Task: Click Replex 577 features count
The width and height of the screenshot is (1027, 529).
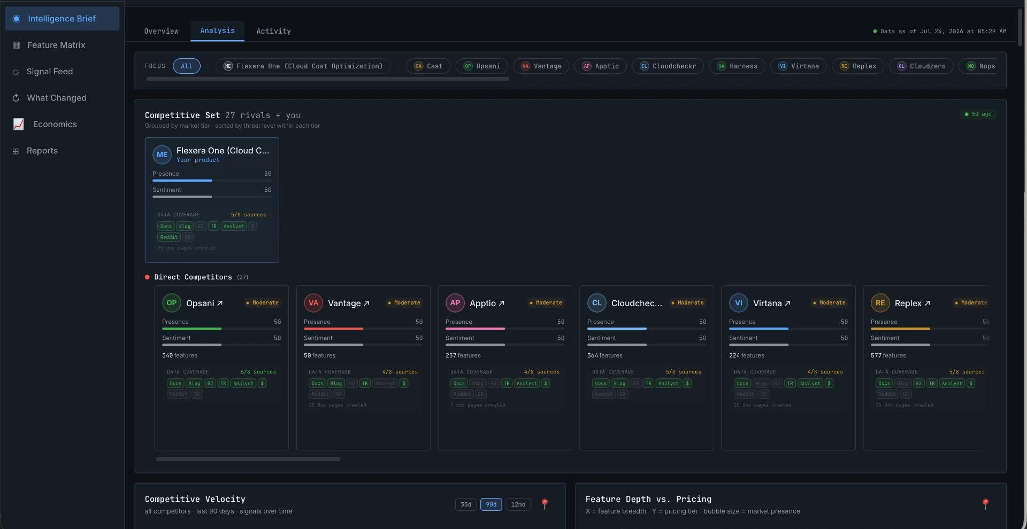Action: [x=888, y=356]
